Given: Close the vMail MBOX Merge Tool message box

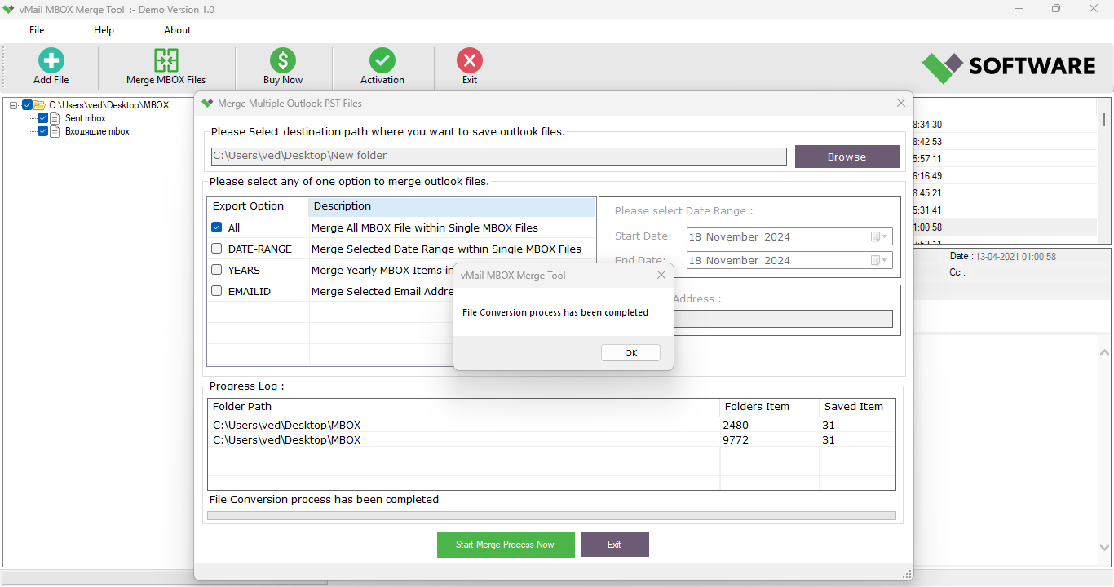Looking at the screenshot, I should pos(661,276).
